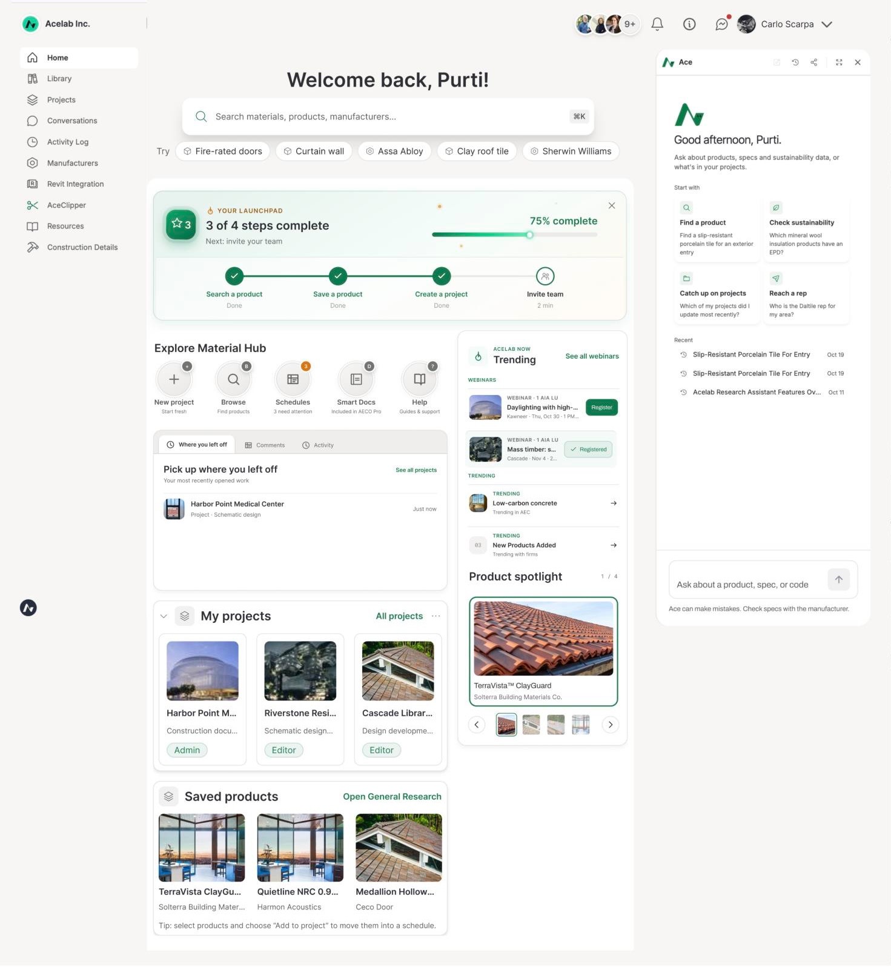Register for Daylighting webinar

pyautogui.click(x=601, y=408)
